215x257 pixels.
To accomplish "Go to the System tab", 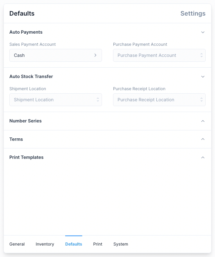I will pos(121,244).
